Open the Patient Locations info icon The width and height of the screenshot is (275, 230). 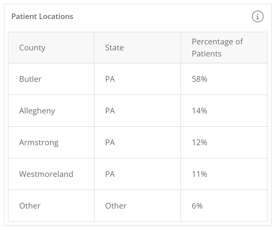tap(258, 17)
